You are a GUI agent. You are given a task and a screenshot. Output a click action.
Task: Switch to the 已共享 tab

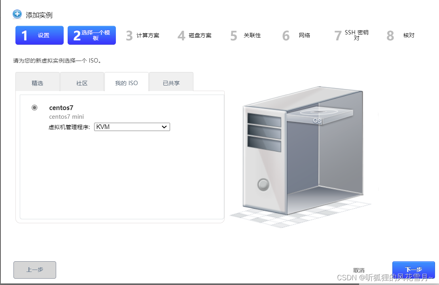[x=171, y=82]
